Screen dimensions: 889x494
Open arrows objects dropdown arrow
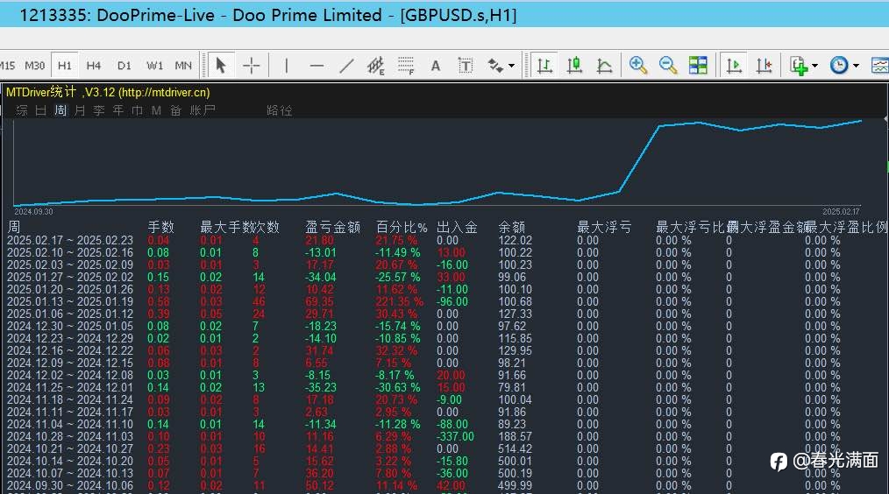coord(511,66)
